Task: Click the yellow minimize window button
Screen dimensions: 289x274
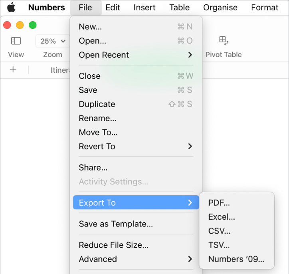Action: pos(20,25)
